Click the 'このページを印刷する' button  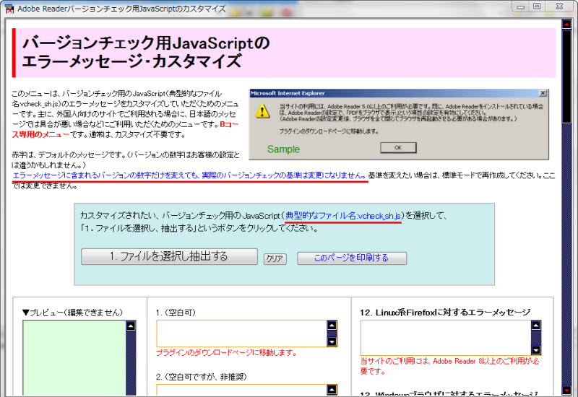click(352, 258)
